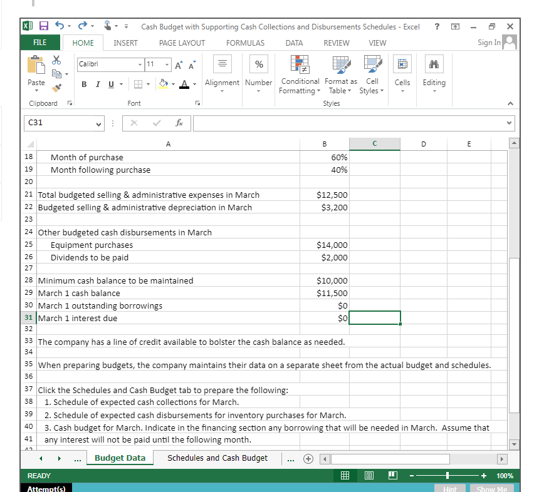The width and height of the screenshot is (539, 492).
Task: Decrease font size with small A icon
Action: click(192, 65)
